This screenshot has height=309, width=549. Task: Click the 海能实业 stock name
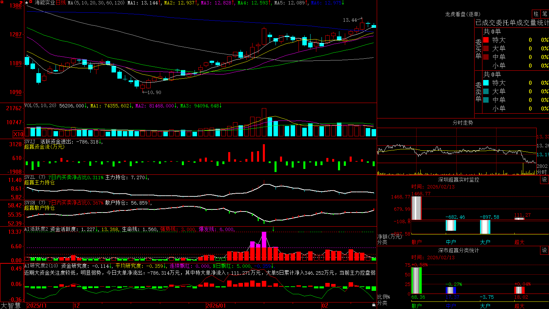(x=45, y=3)
